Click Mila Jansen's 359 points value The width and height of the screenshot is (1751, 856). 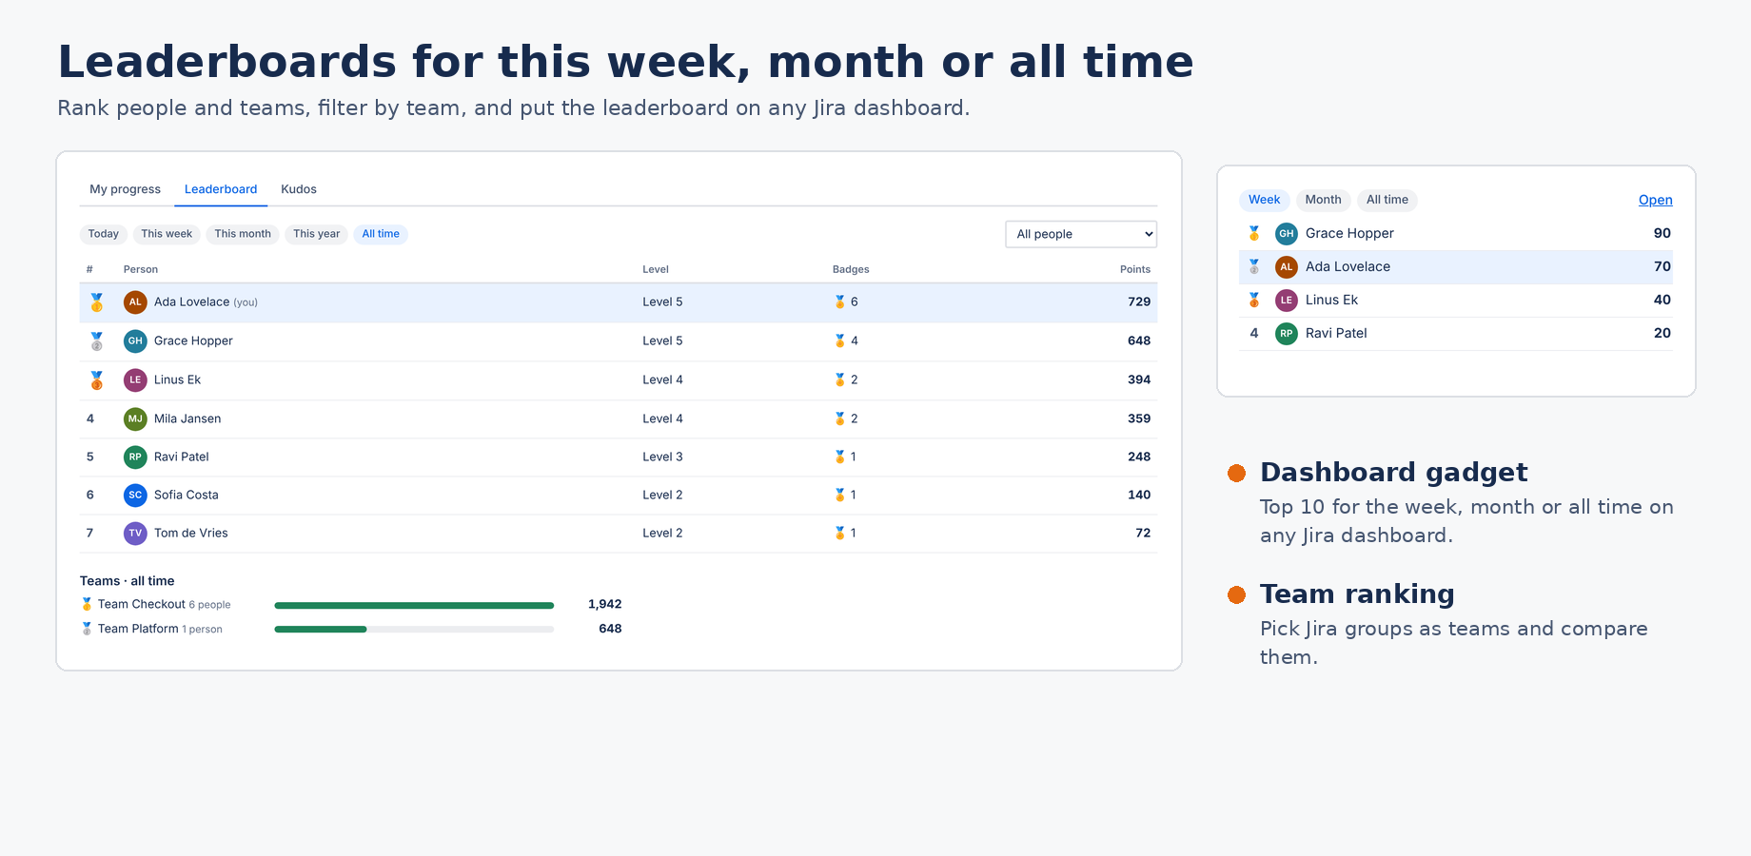coord(1139,418)
